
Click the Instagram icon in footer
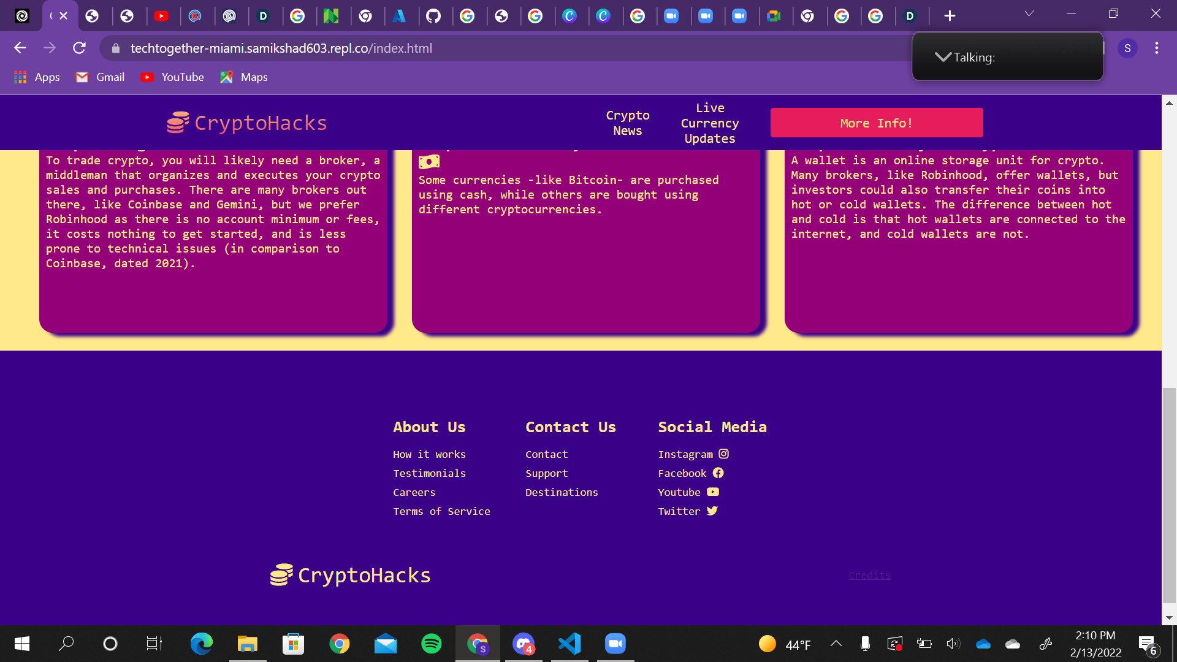(x=723, y=454)
